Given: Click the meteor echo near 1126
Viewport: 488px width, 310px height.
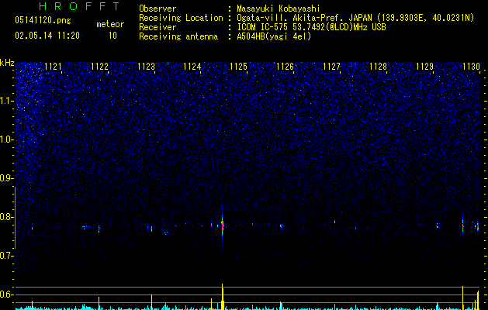Looking at the screenshot, I should click(282, 226).
